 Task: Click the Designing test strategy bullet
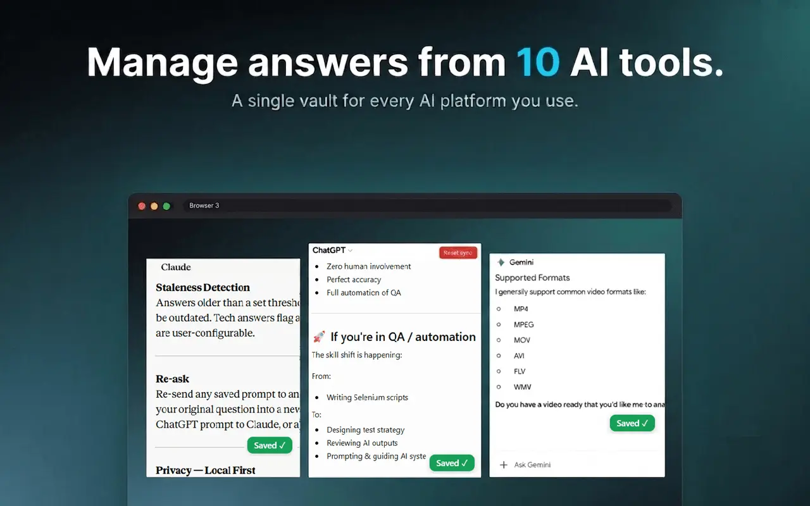click(366, 430)
